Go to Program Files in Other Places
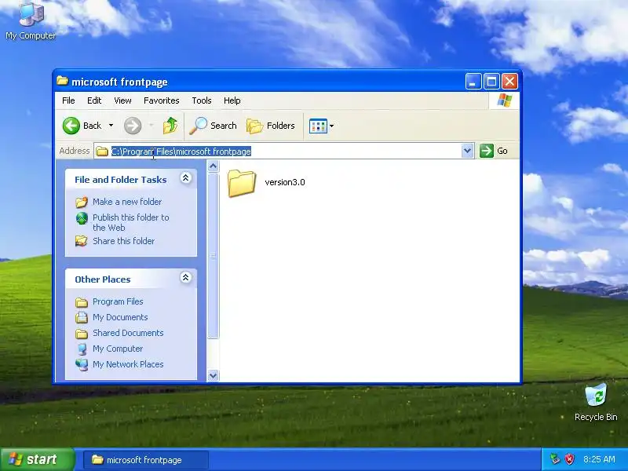This screenshot has width=628, height=471. click(118, 301)
